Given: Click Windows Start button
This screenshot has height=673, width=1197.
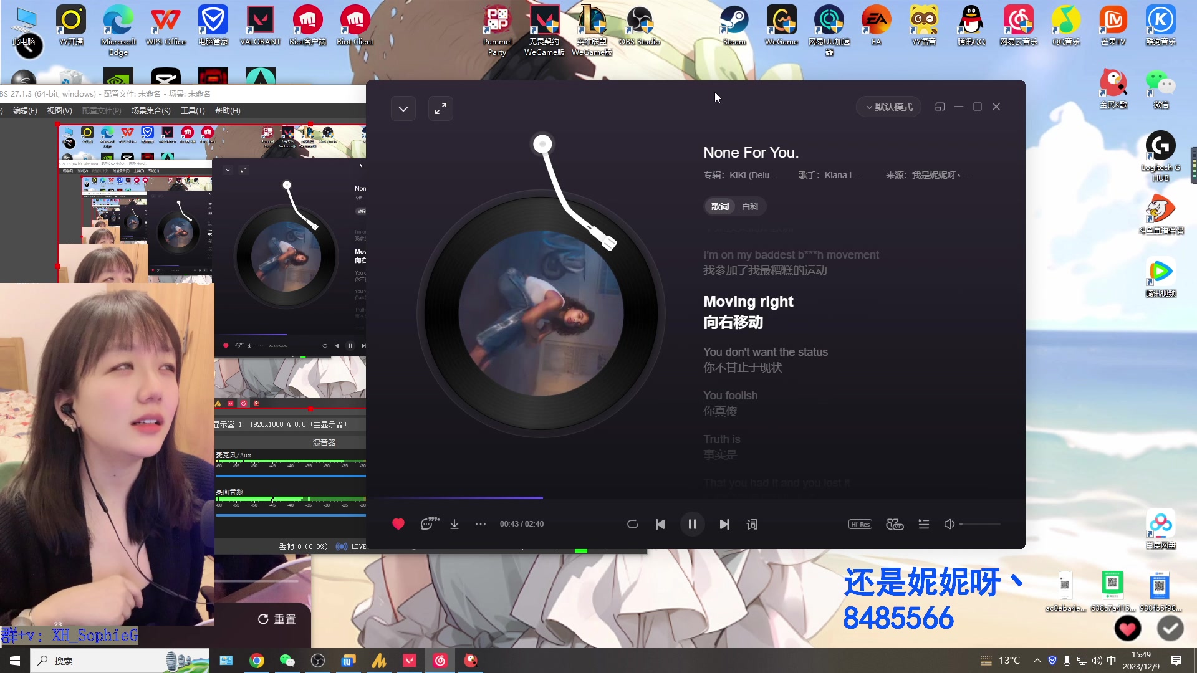Looking at the screenshot, I should [15, 661].
